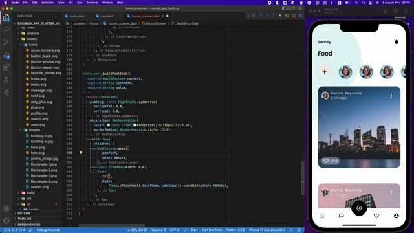
Task: Expand the DEPENDENCIES section
Action: 28,225
